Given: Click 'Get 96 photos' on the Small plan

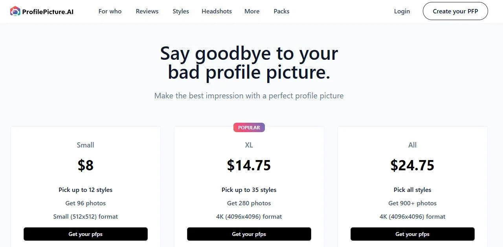Looking at the screenshot, I should [85, 203].
